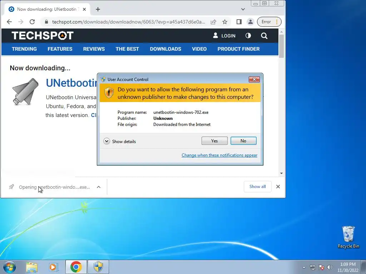Screen dimensions: 366x274
Task: Open Windows Explorer from taskbar
Action: 32,267
